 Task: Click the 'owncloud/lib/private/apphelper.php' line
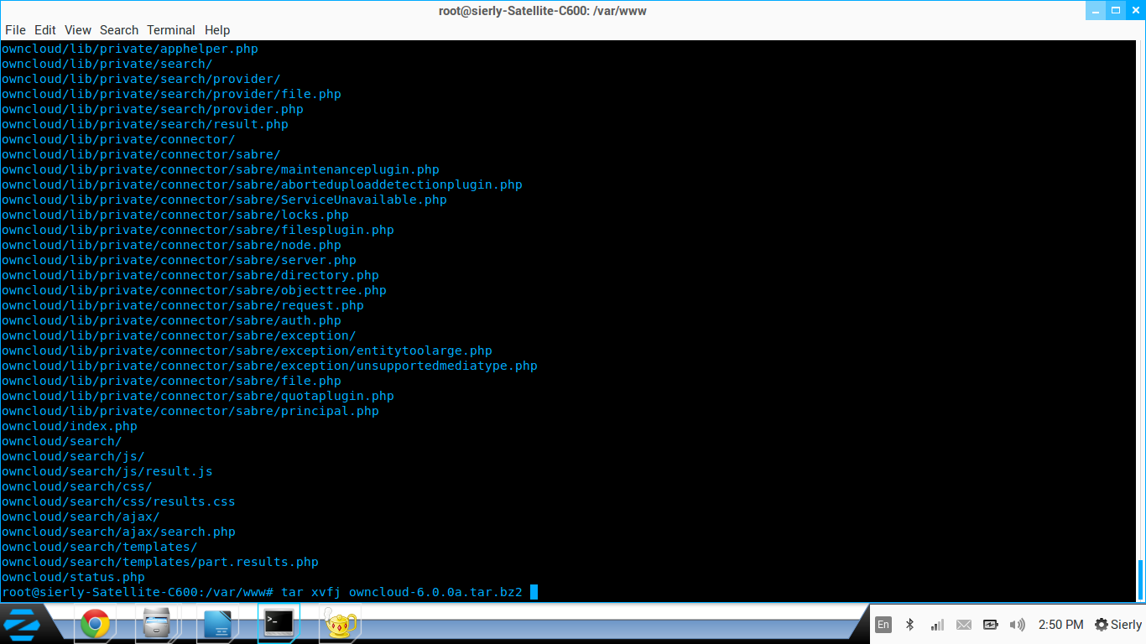[x=130, y=49]
